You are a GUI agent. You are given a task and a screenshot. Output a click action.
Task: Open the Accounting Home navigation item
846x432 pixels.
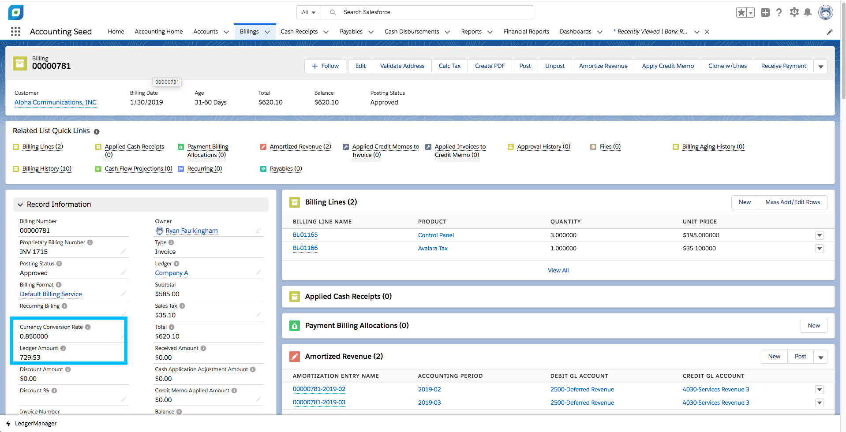tap(158, 31)
